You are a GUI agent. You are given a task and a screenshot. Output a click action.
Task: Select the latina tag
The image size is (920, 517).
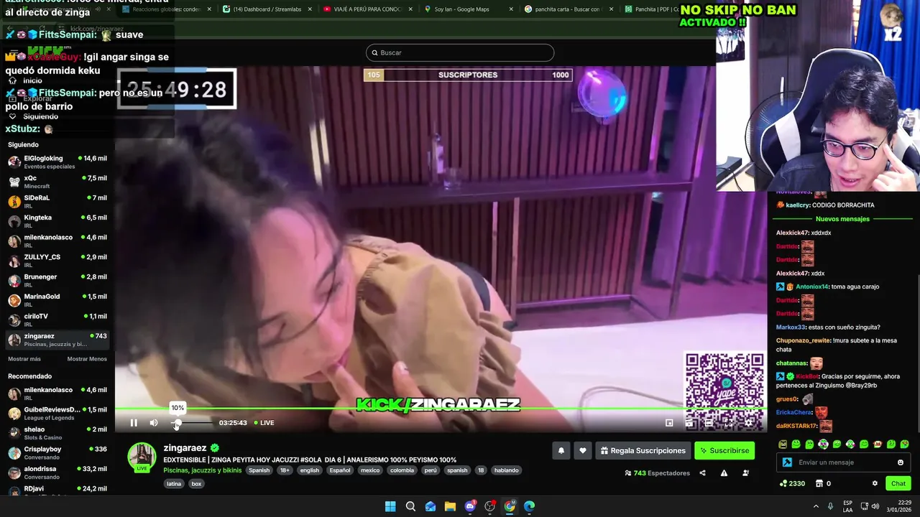(174, 484)
